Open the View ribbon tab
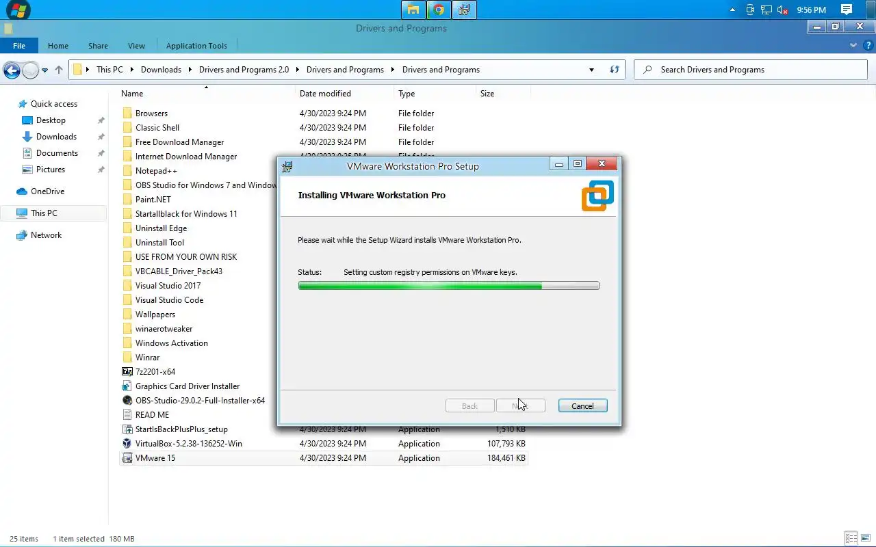Screen dimensions: 876x547 (x=136, y=46)
